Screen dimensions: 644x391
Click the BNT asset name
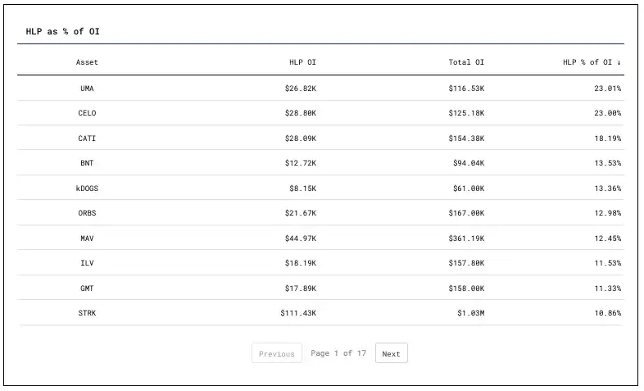point(87,163)
